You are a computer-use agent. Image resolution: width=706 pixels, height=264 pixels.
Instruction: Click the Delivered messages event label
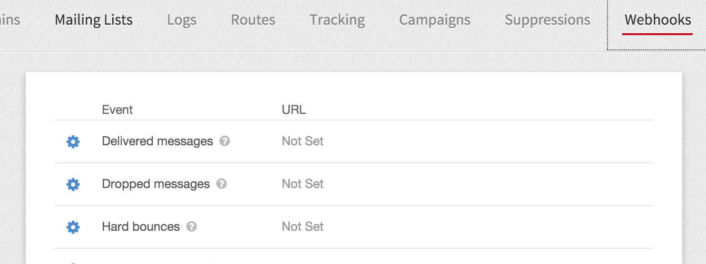(157, 141)
